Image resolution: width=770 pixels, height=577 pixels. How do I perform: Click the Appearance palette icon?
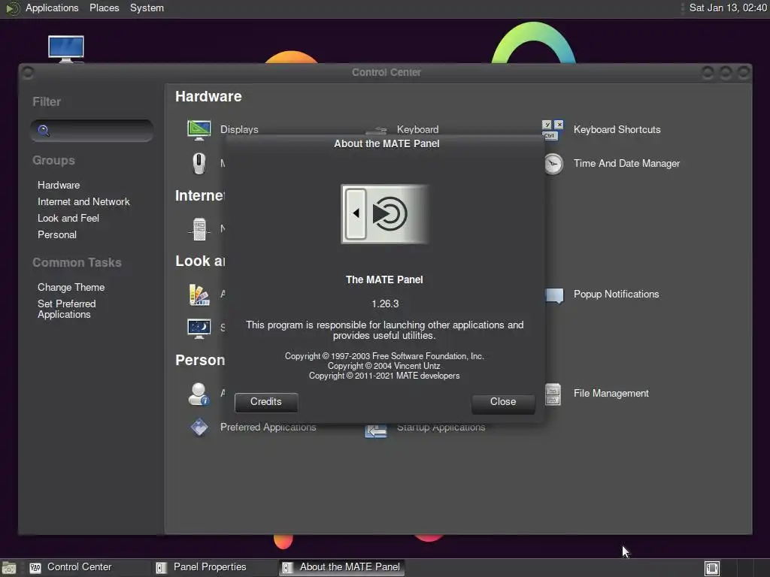tap(199, 295)
